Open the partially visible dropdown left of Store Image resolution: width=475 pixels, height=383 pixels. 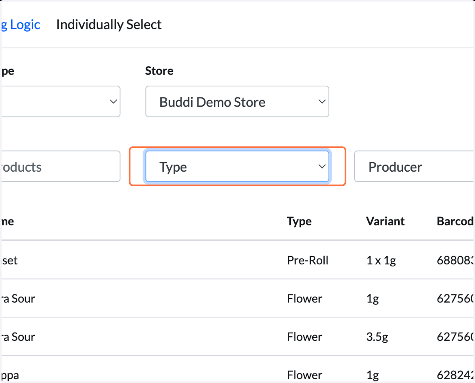pos(60,102)
